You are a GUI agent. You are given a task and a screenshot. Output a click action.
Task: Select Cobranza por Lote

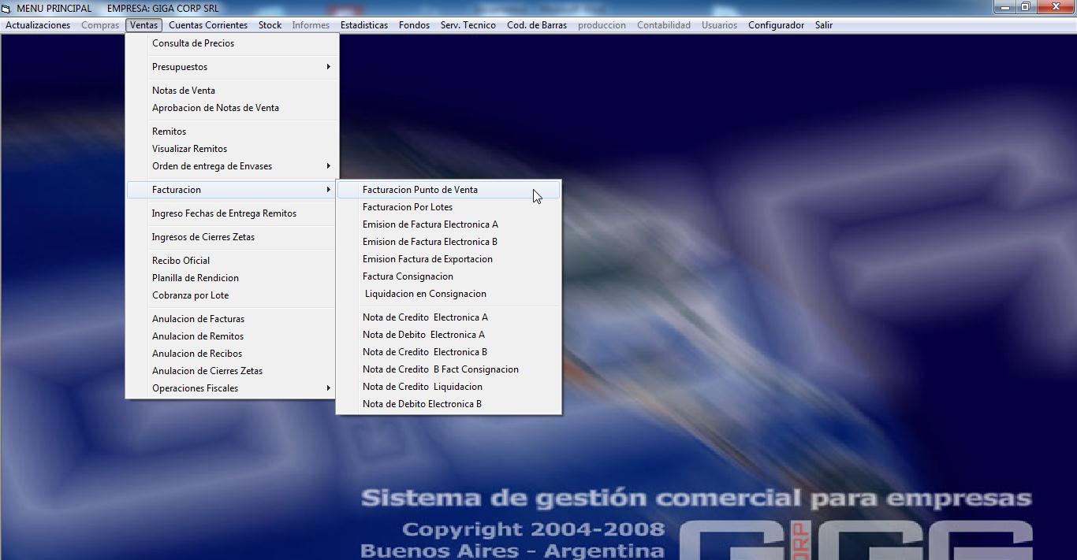[233, 295]
